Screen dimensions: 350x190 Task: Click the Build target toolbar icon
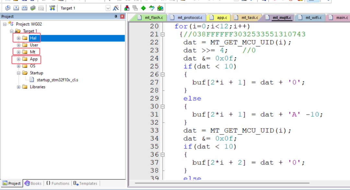[16, 8]
